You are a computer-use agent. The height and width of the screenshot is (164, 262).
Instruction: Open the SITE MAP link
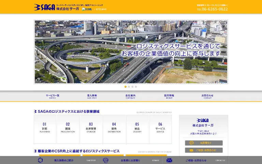click(100, 9)
